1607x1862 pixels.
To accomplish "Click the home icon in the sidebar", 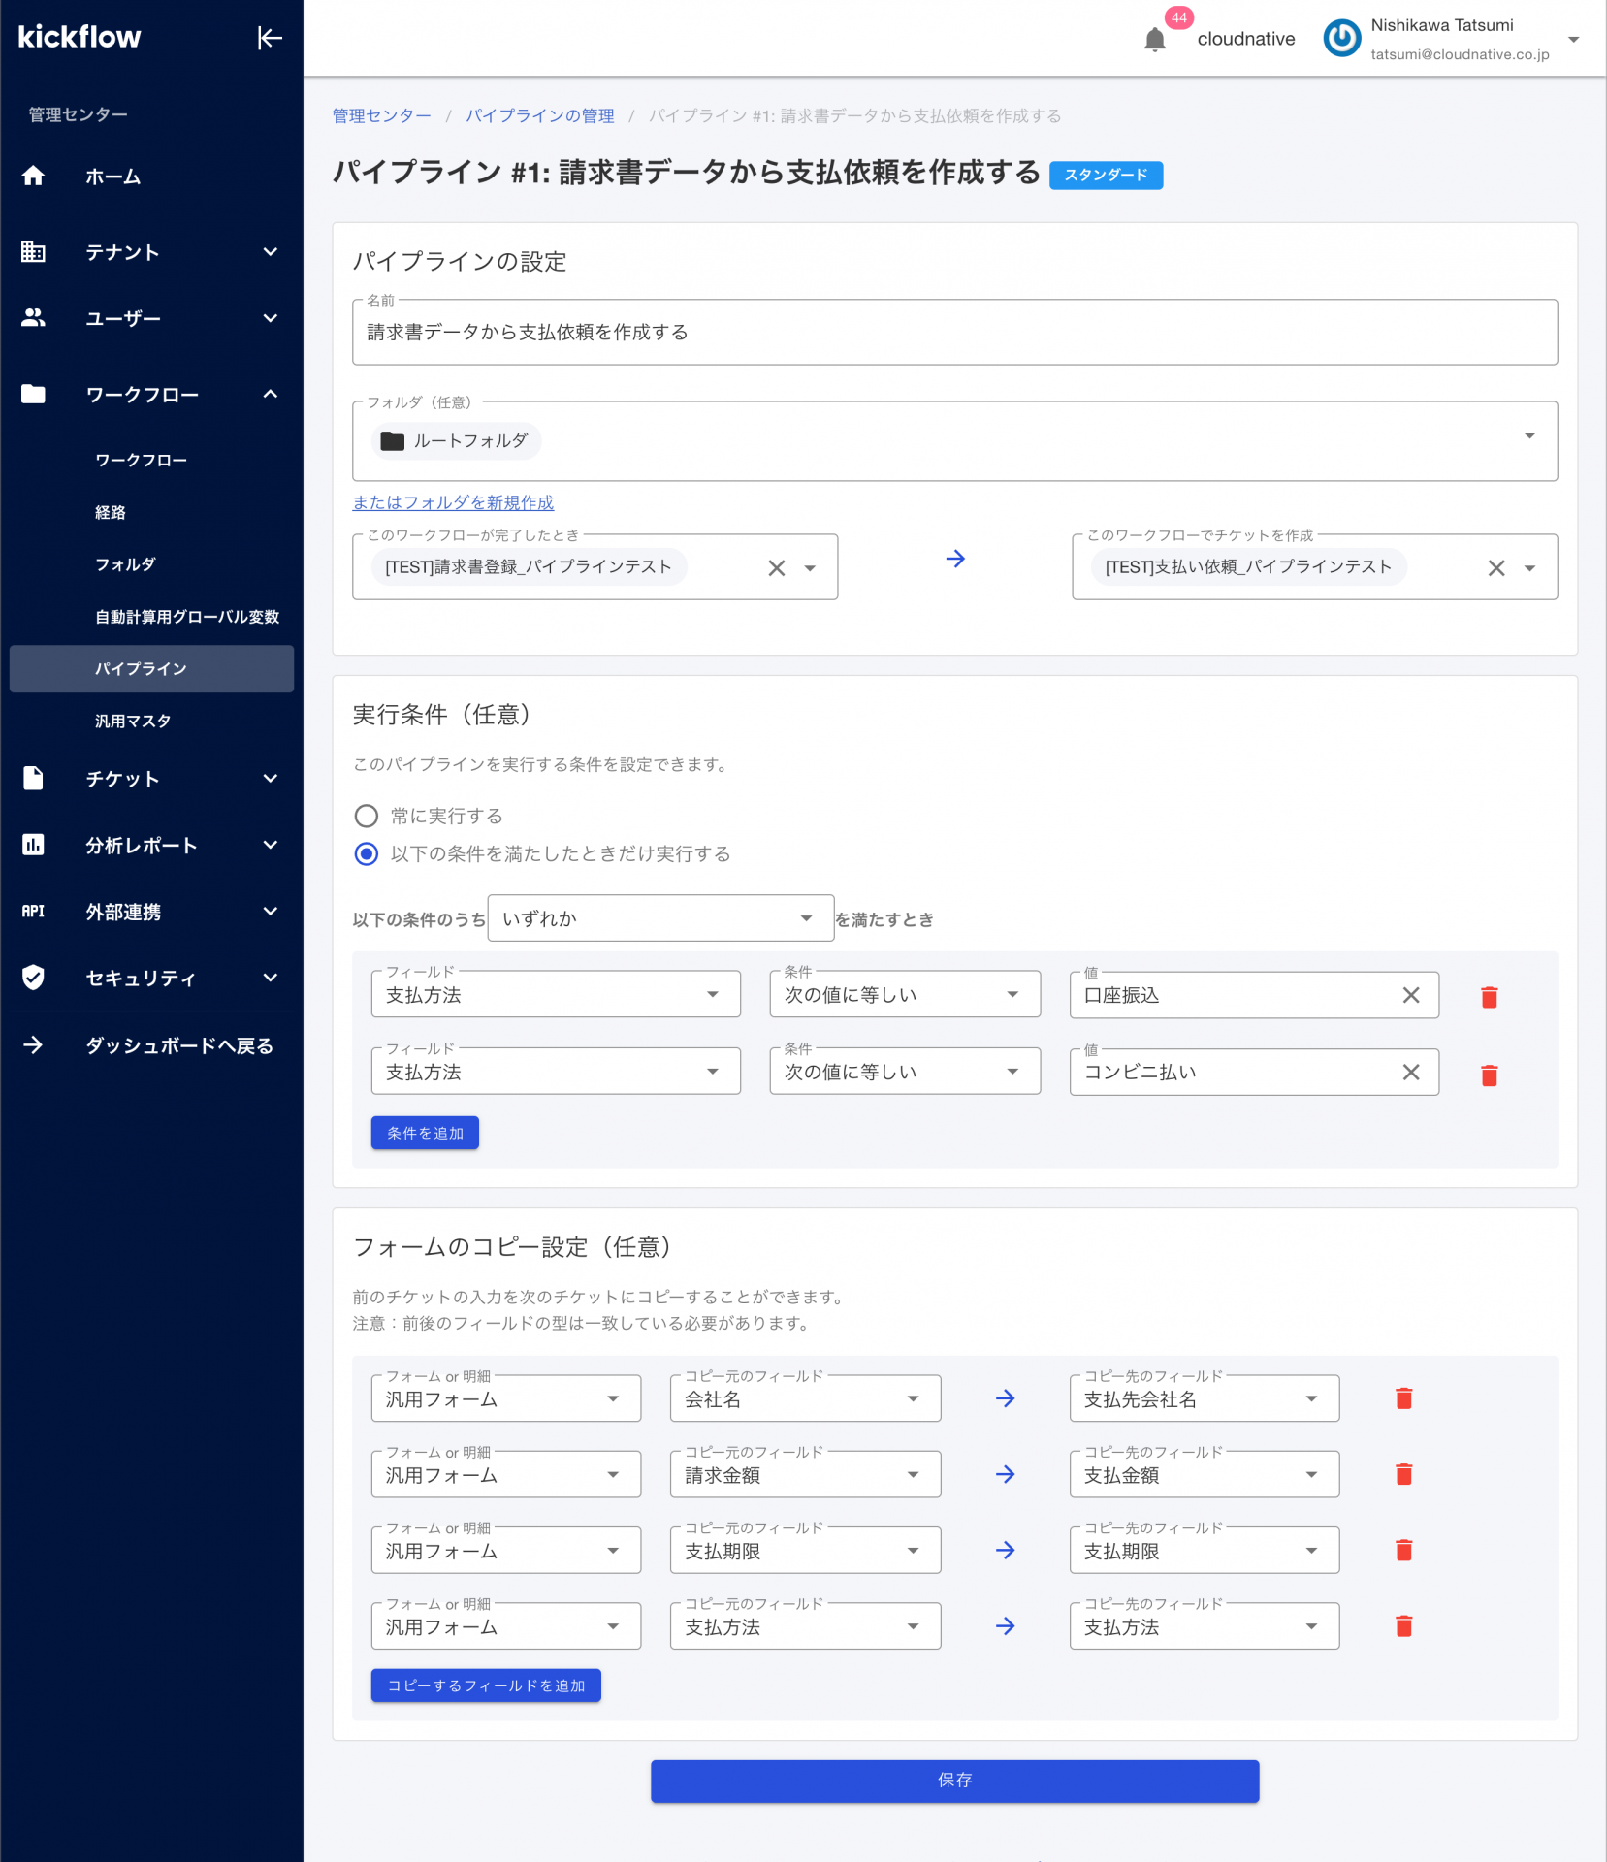I will [x=34, y=177].
